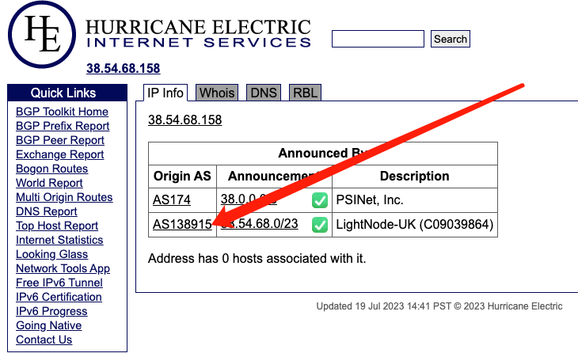The width and height of the screenshot is (578, 357).
Task: Open the 38.54.68.0/23 announcement link
Action: coord(259,223)
